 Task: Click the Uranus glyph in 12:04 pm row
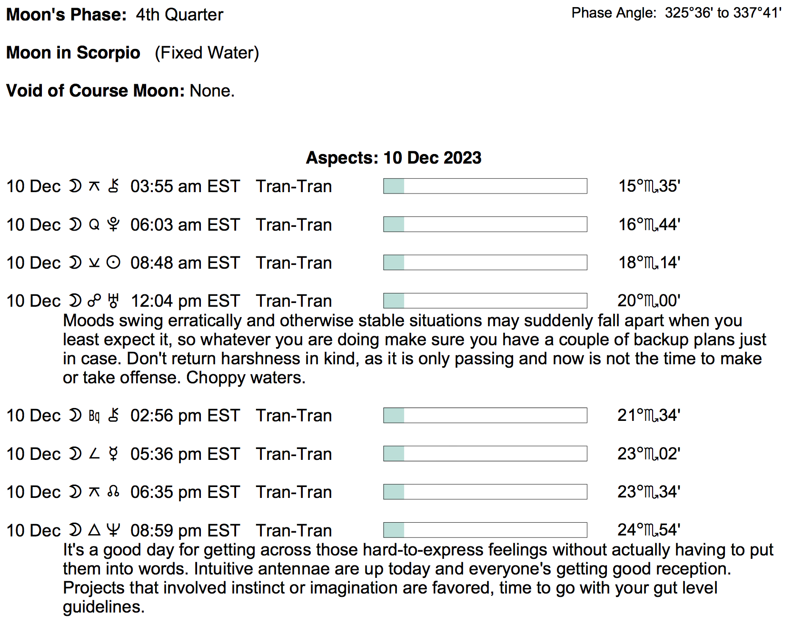113,301
